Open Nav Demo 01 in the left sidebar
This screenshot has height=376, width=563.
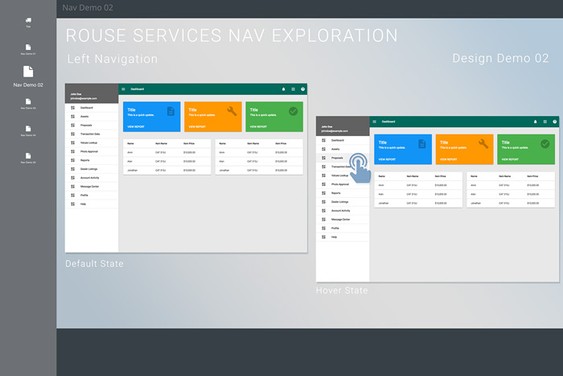click(x=28, y=47)
